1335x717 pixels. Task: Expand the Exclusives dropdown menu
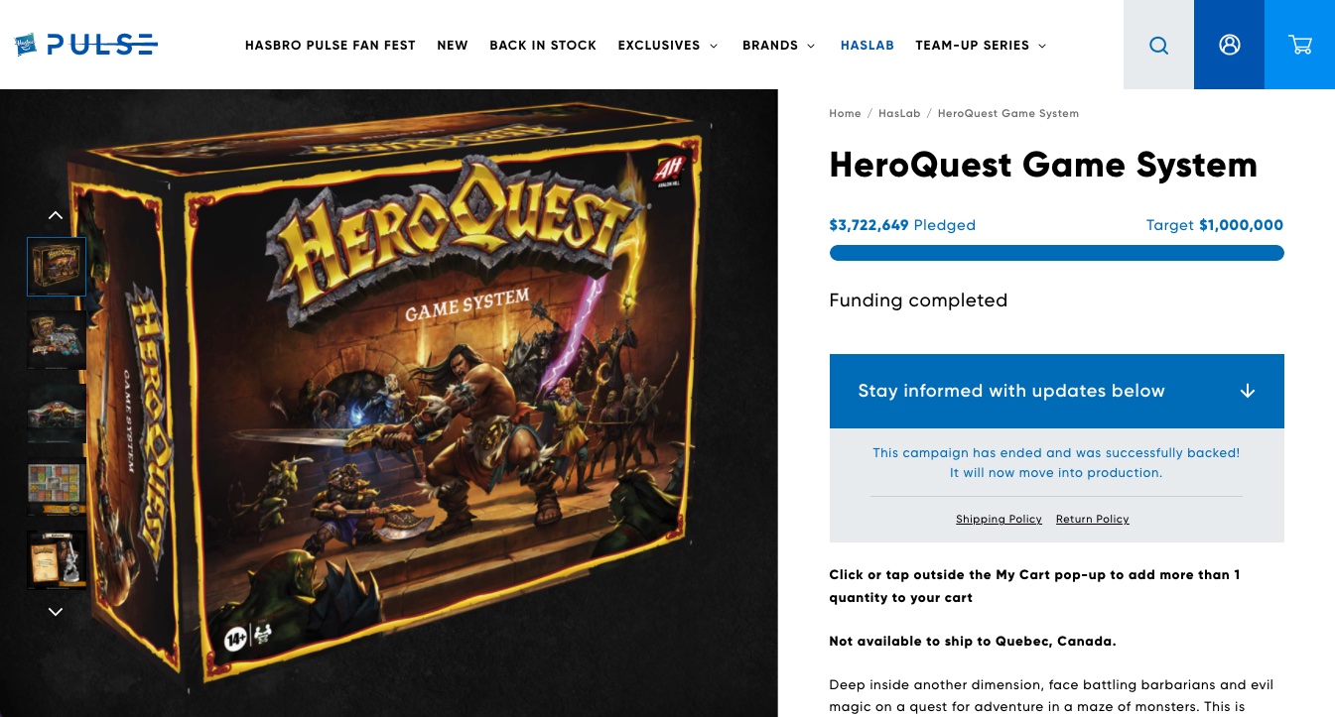(668, 46)
